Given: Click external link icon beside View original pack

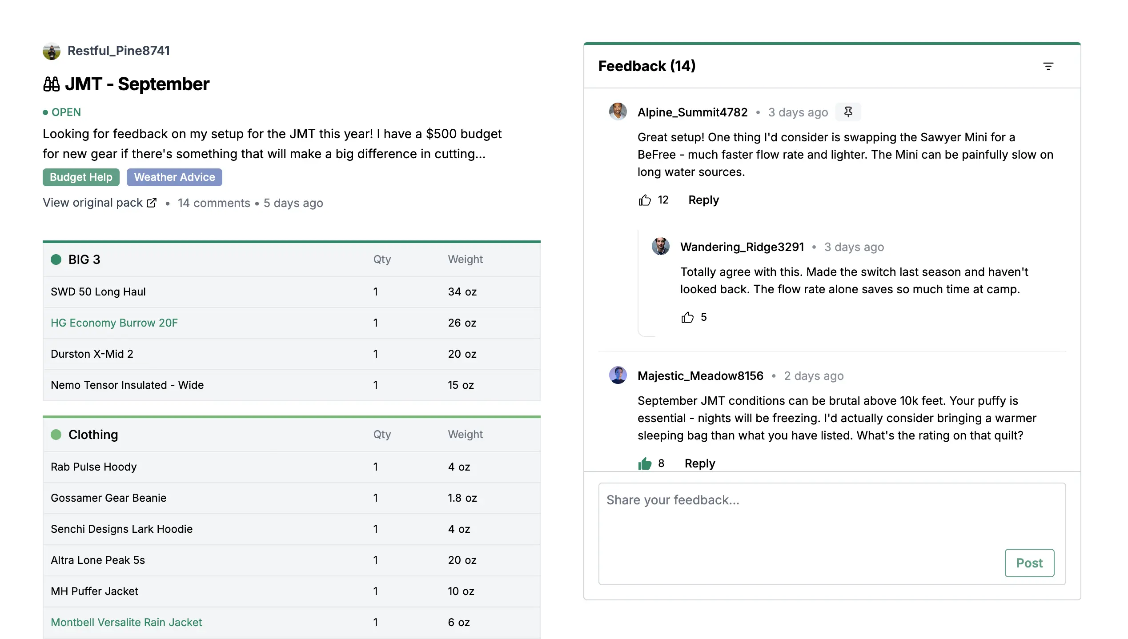Looking at the screenshot, I should (152, 203).
